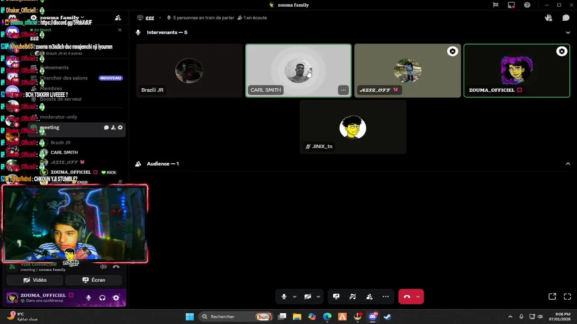This screenshot has width=577, height=324.
Task: Open user settings gear
Action: coord(116,297)
